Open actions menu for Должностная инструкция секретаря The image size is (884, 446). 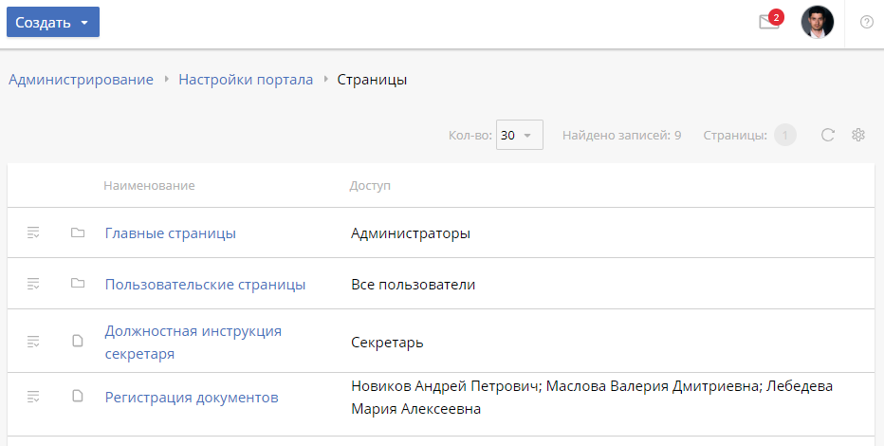point(33,341)
